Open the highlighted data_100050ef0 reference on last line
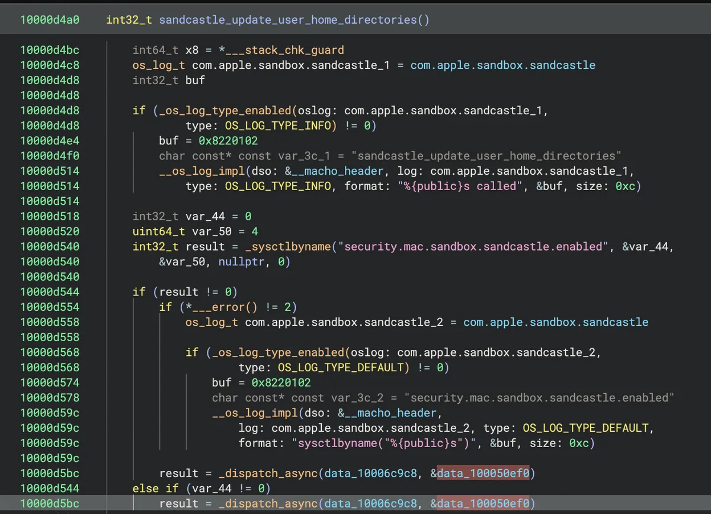This screenshot has width=711, height=514. (x=483, y=503)
